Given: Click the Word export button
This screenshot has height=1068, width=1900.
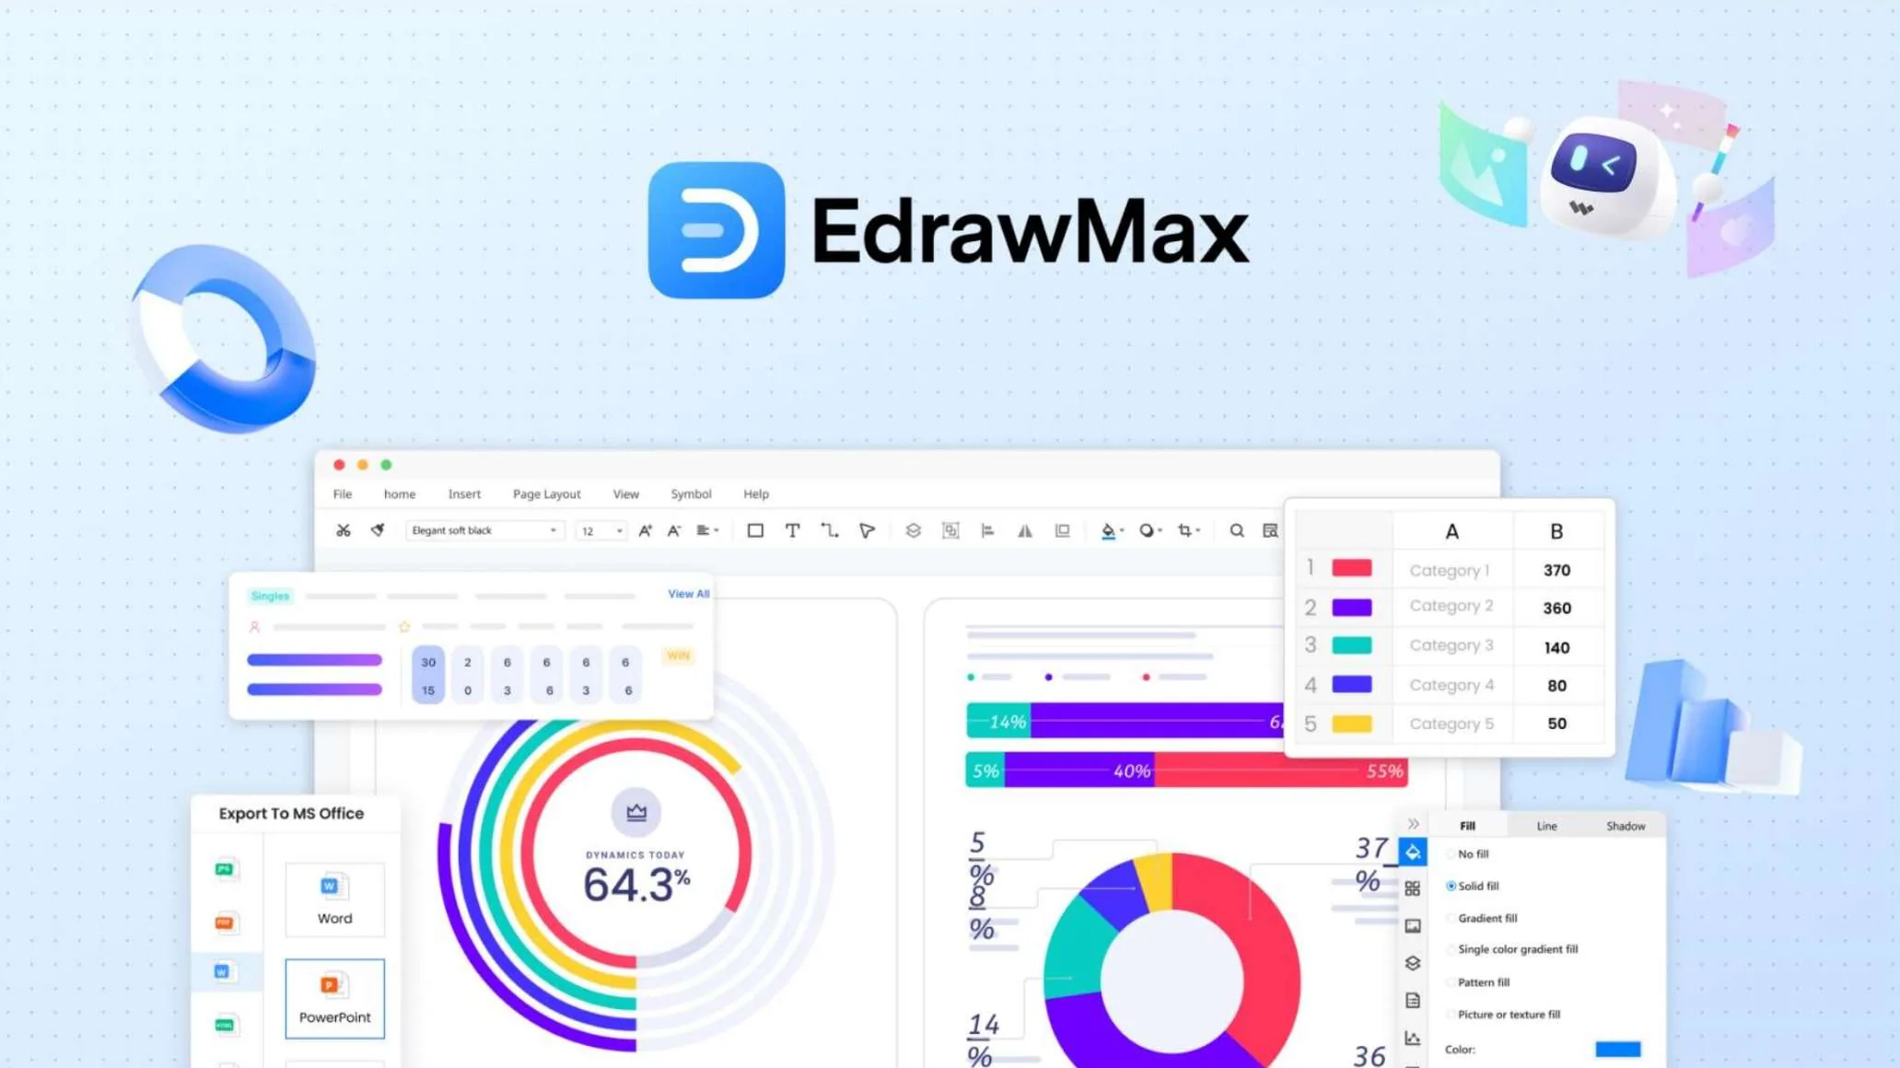Looking at the screenshot, I should 332,897.
